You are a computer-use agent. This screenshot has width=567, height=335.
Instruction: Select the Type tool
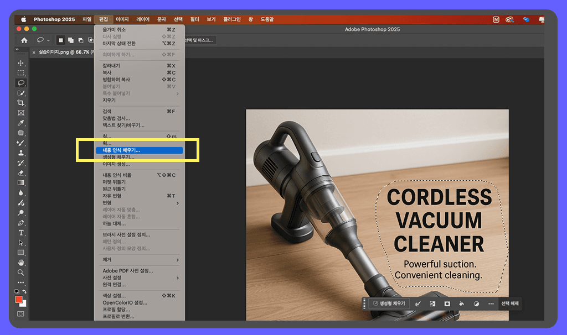click(21, 233)
